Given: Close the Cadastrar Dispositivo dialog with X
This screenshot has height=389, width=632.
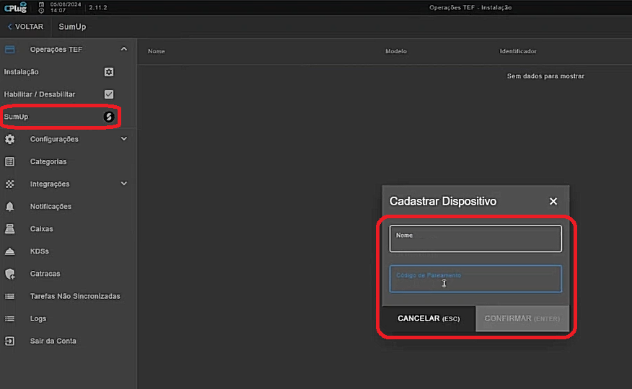Looking at the screenshot, I should 553,201.
